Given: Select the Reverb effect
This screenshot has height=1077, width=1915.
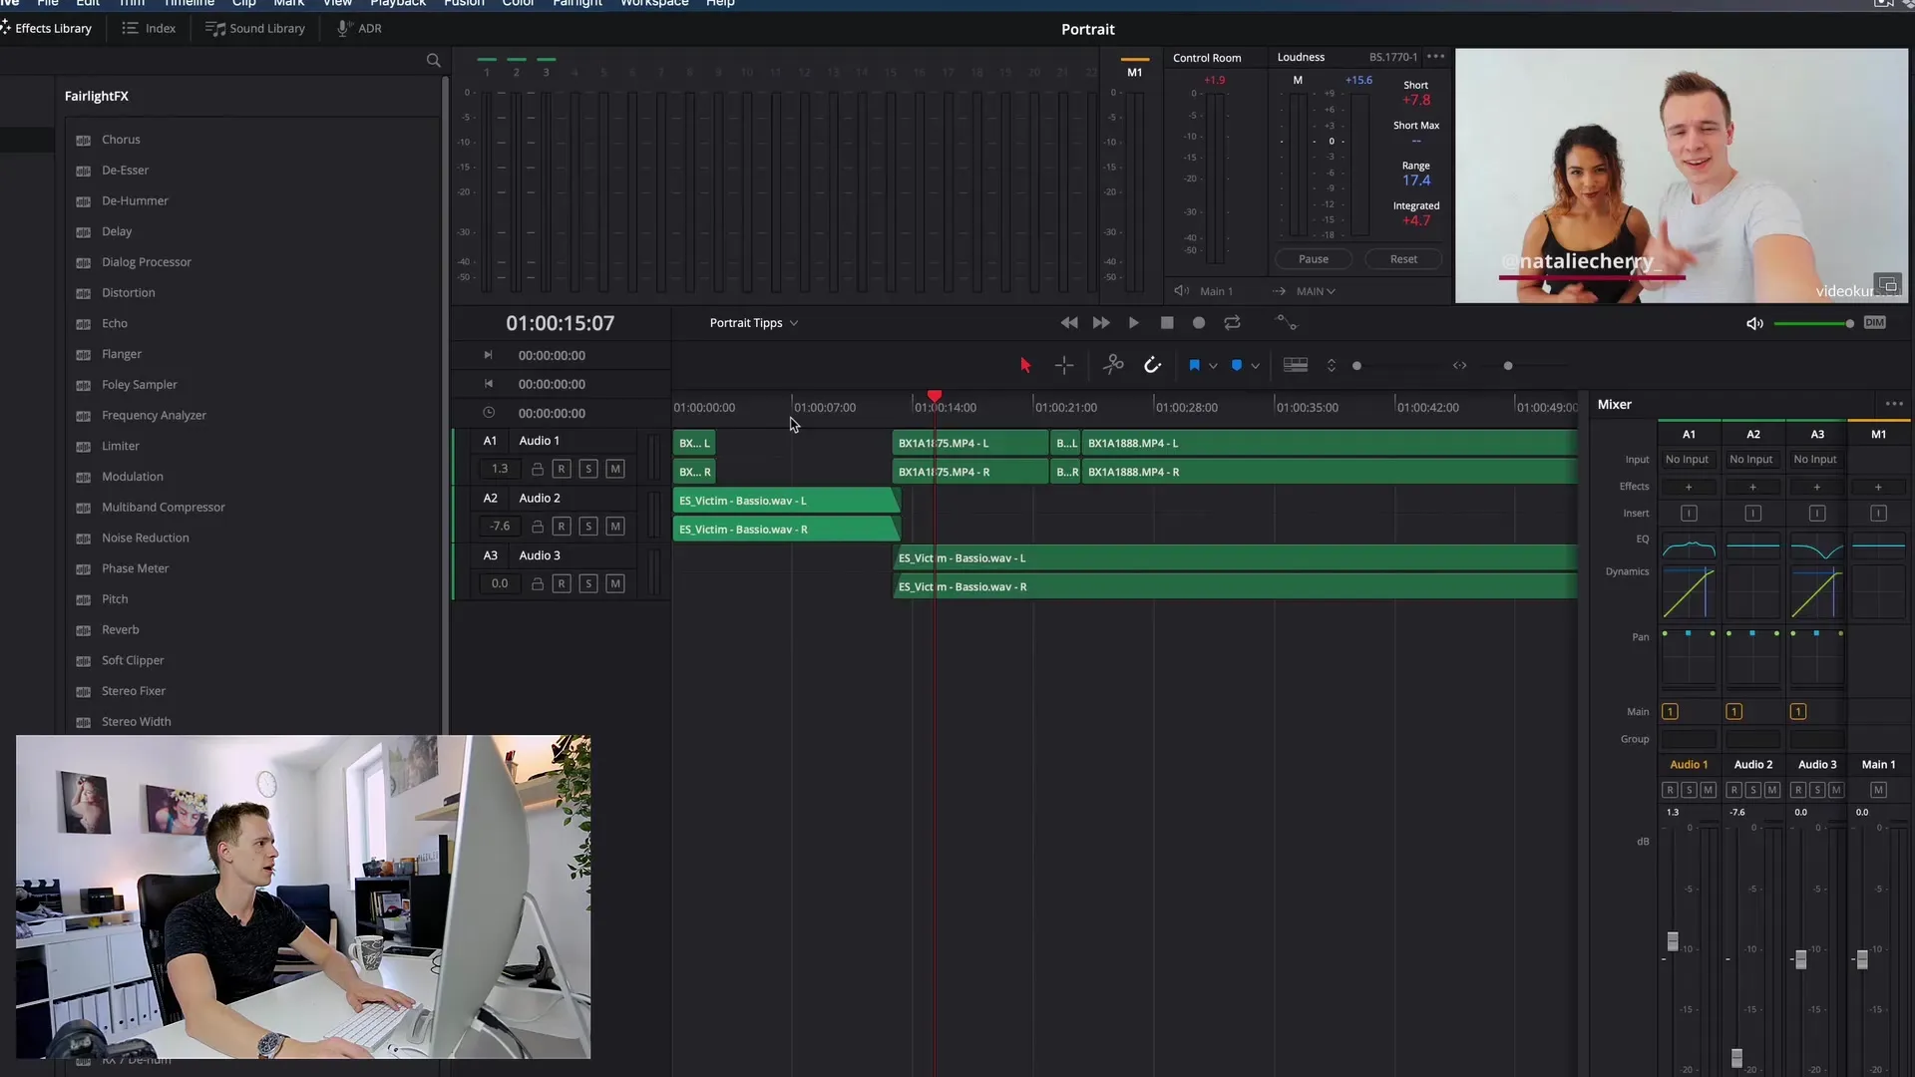Looking at the screenshot, I should [121, 629].
